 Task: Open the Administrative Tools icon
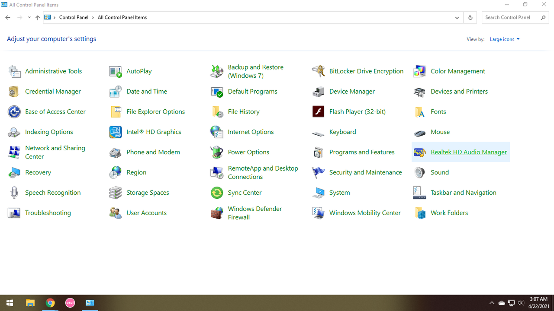tap(14, 71)
